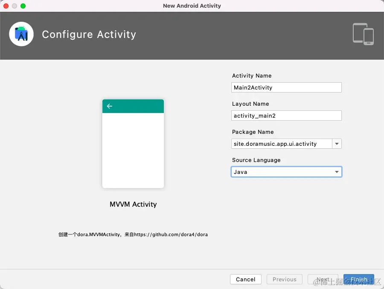Image resolution: width=384 pixels, height=289 pixels.
Task: Close the New Android Activity window
Action: (6, 6)
